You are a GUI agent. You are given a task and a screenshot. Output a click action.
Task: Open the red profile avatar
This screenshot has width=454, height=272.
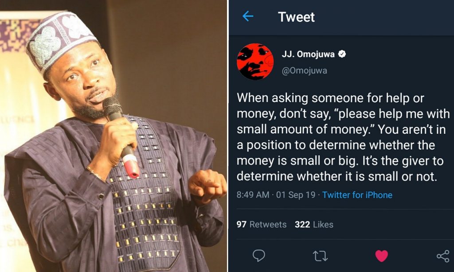pos(255,62)
